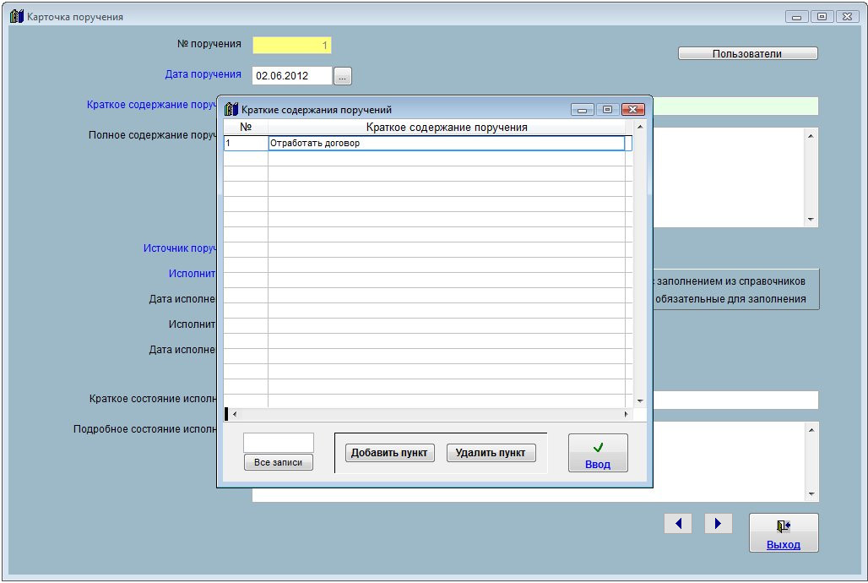Viewport: 868px width, 583px height.
Task: Click the Выход exit button
Action: 784,532
